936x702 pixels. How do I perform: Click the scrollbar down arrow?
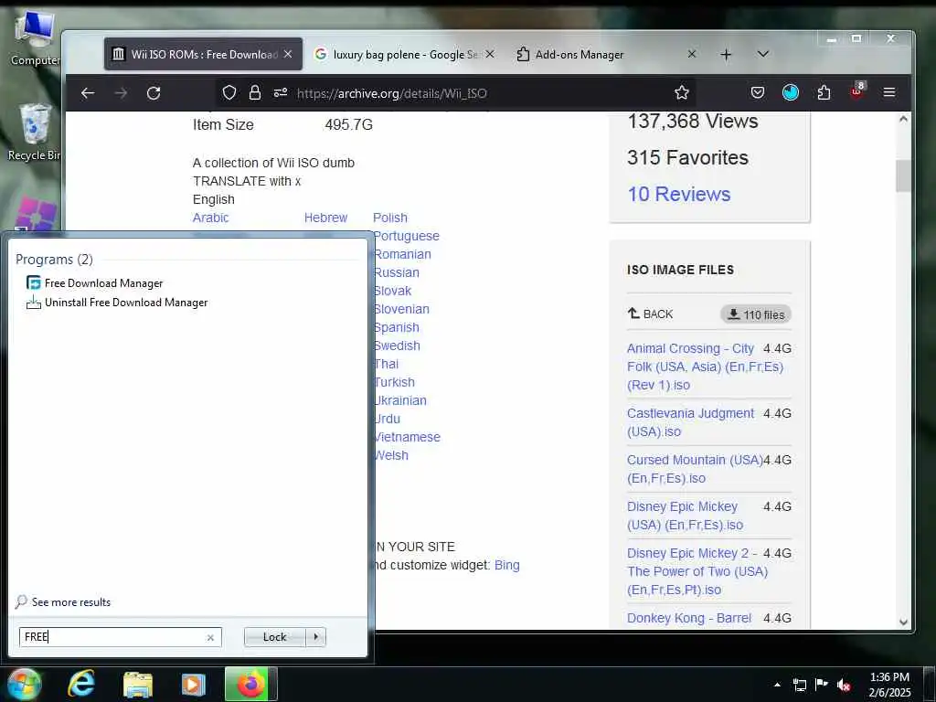pyautogui.click(x=903, y=622)
